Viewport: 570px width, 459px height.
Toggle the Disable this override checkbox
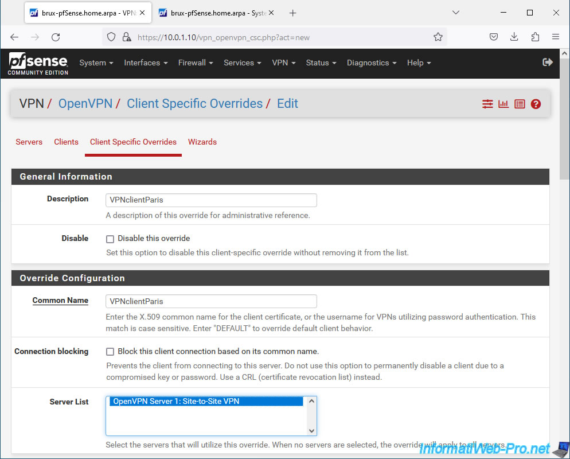pos(110,239)
